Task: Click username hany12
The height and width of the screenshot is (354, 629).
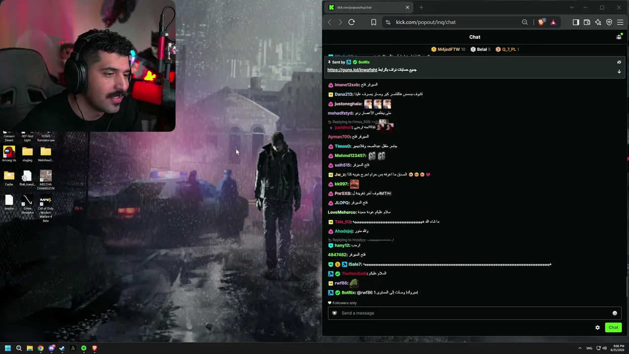Action: click(x=342, y=245)
